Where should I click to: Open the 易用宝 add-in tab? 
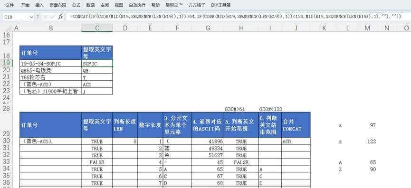pyautogui.click(x=174, y=5)
